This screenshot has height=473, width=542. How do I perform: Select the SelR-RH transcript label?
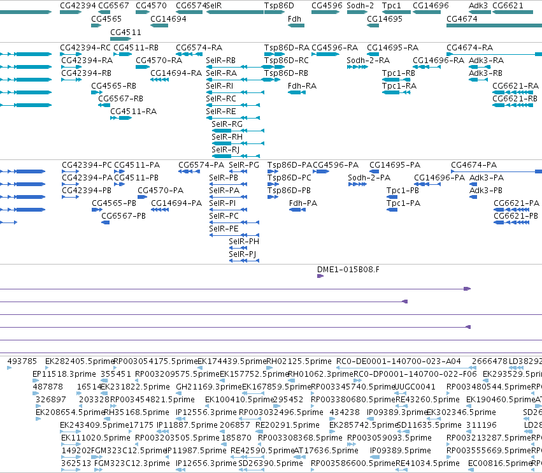click(227, 136)
